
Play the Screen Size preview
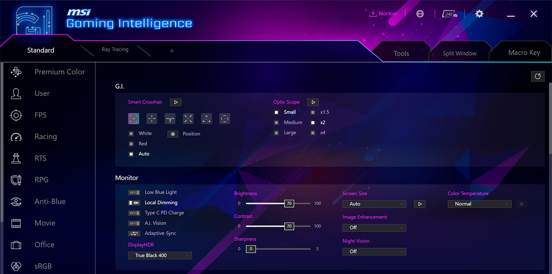[420, 204]
